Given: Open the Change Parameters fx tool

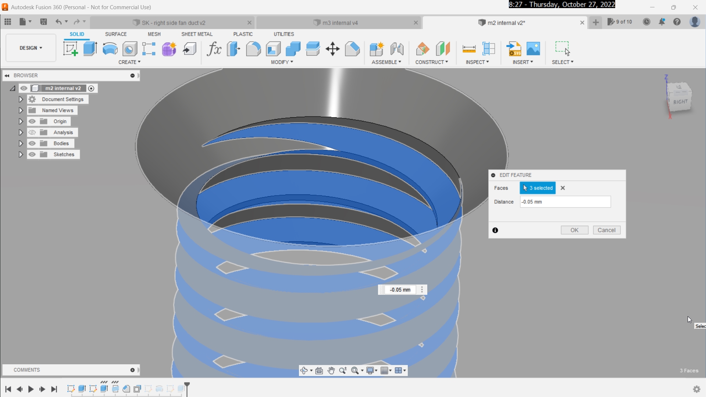Looking at the screenshot, I should [x=214, y=49].
